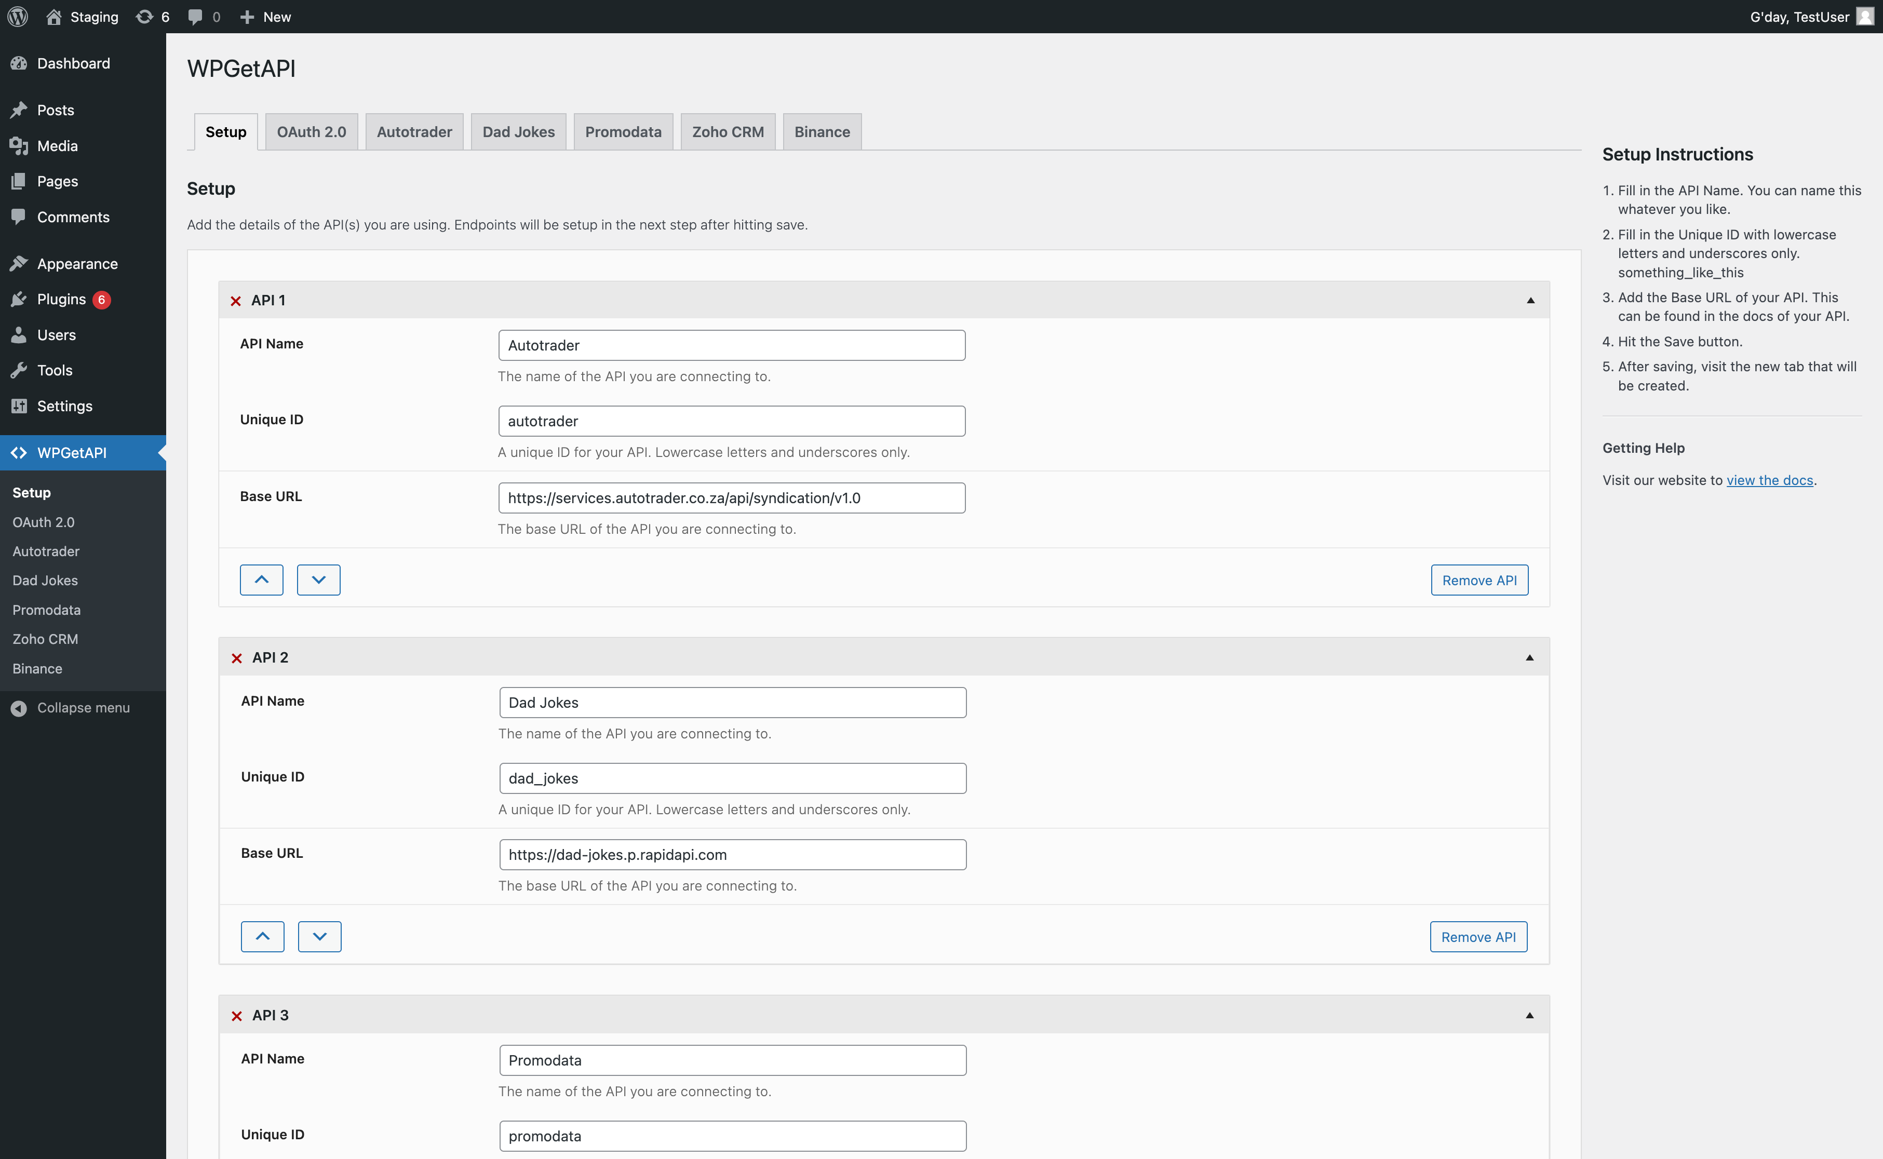Click the API 1 API Name field

click(732, 345)
